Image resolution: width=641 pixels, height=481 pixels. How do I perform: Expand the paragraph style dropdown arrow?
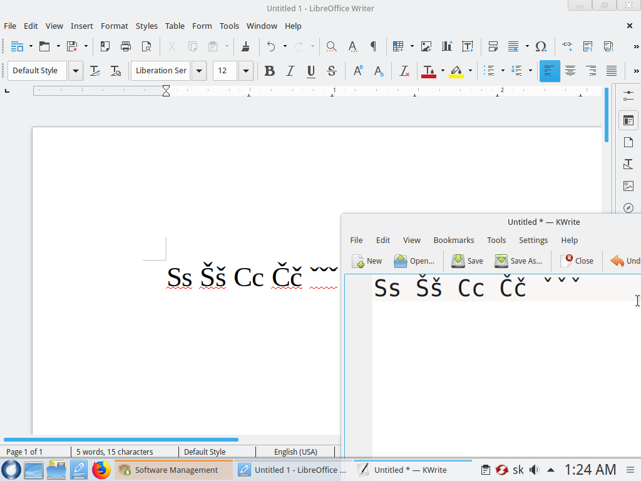76,71
